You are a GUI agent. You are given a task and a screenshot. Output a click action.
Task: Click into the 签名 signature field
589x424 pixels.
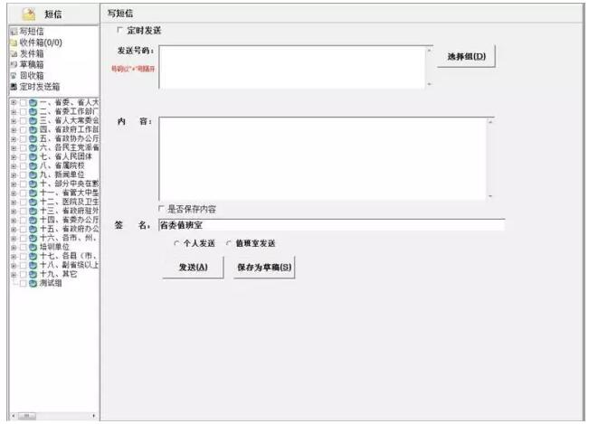click(330, 225)
